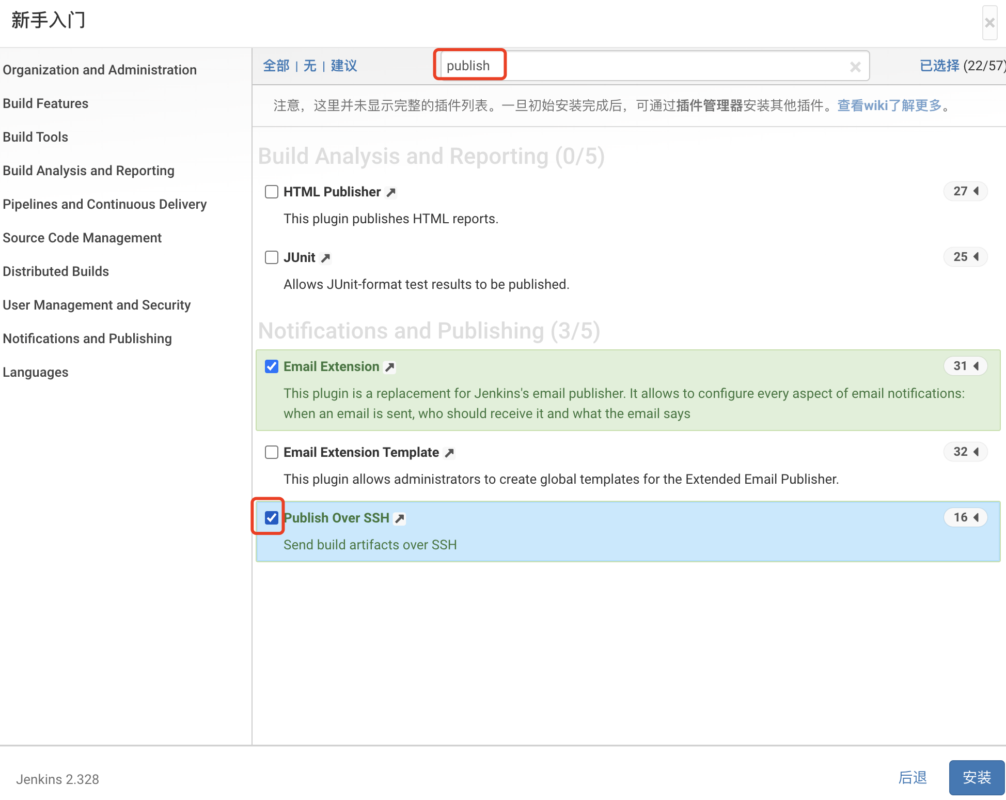
Task: Click the 安装 install button
Action: [977, 777]
